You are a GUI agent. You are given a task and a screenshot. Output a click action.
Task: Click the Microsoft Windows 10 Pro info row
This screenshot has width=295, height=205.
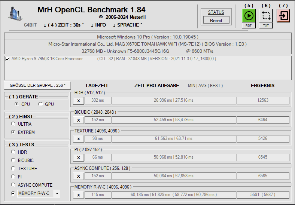(x=148, y=37)
